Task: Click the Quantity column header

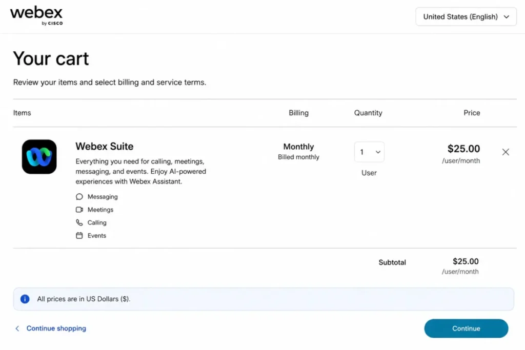Action: [x=368, y=113]
